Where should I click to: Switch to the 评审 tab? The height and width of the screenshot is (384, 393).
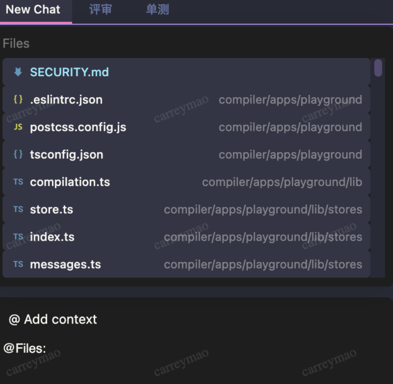[100, 9]
